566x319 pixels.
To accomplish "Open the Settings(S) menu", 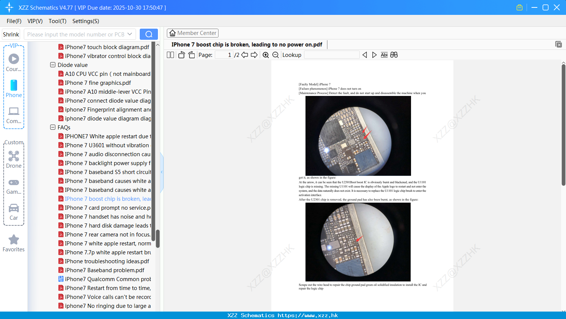I will [x=86, y=21].
